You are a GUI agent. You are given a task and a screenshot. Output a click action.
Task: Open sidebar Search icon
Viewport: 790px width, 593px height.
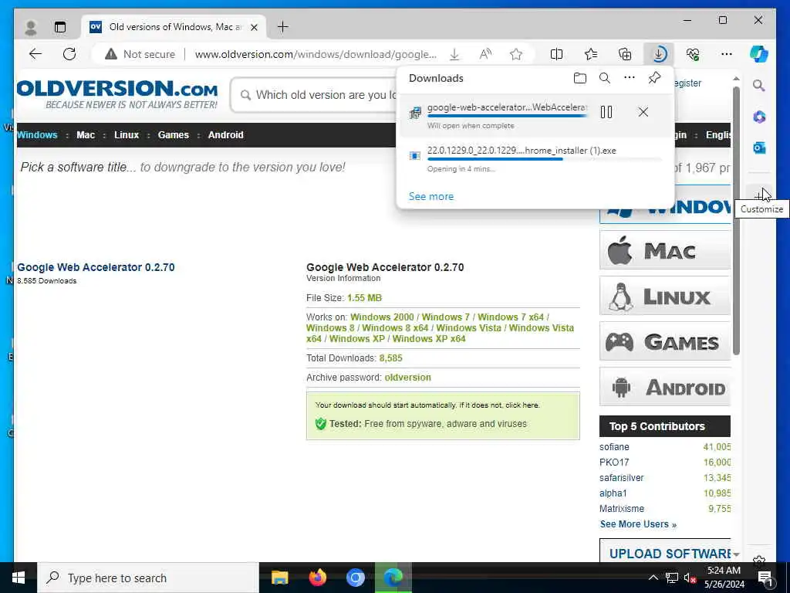[759, 86]
